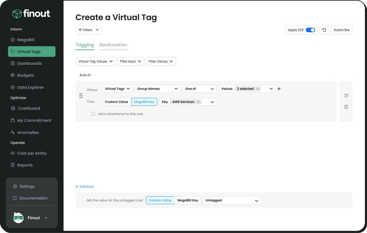This screenshot has width=367, height=233.
Task: Add another condition with the plus icon
Action: tap(279, 88)
